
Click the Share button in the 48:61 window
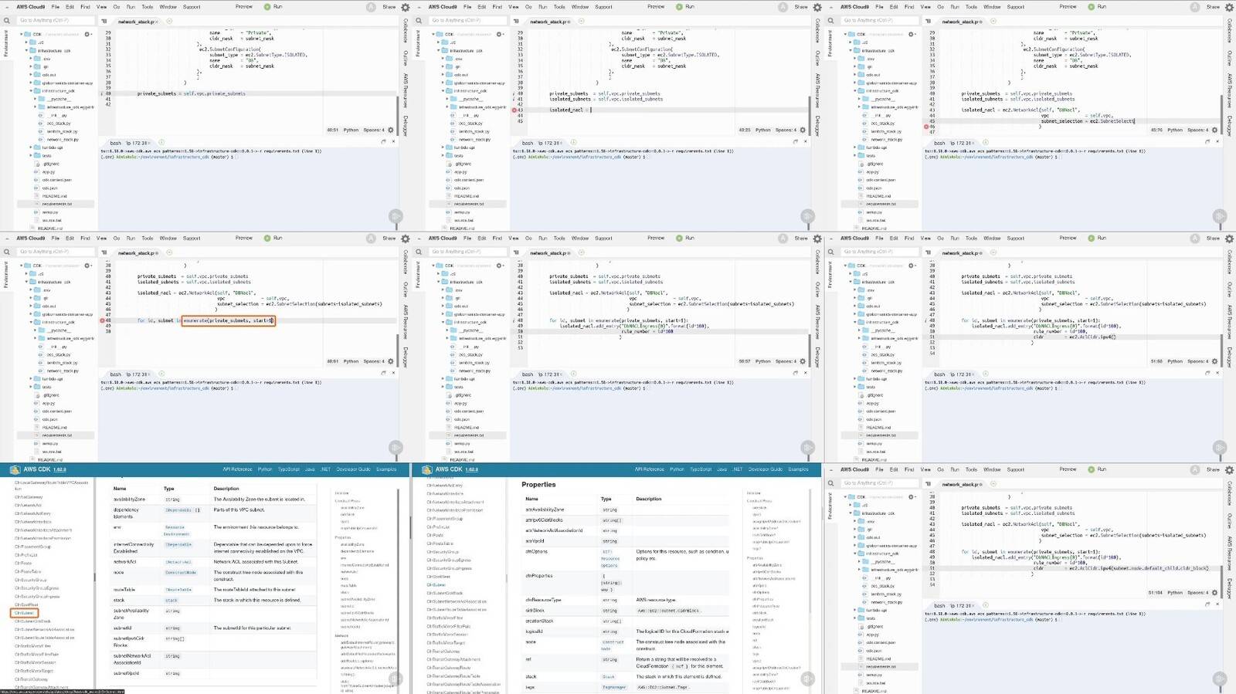click(x=389, y=239)
